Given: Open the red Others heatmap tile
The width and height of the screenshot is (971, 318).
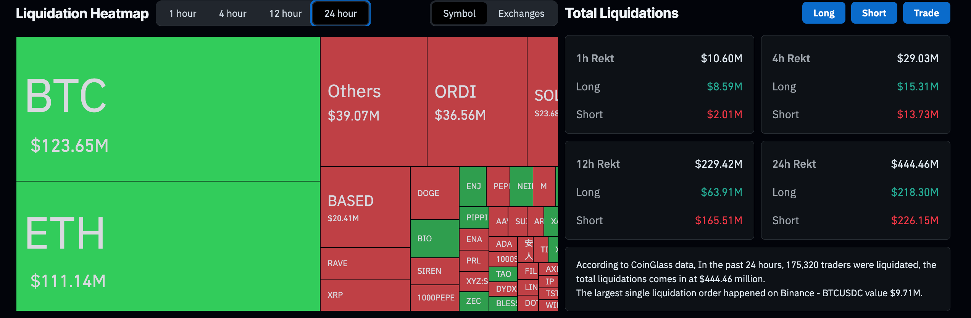Looking at the screenshot, I should click(x=373, y=102).
